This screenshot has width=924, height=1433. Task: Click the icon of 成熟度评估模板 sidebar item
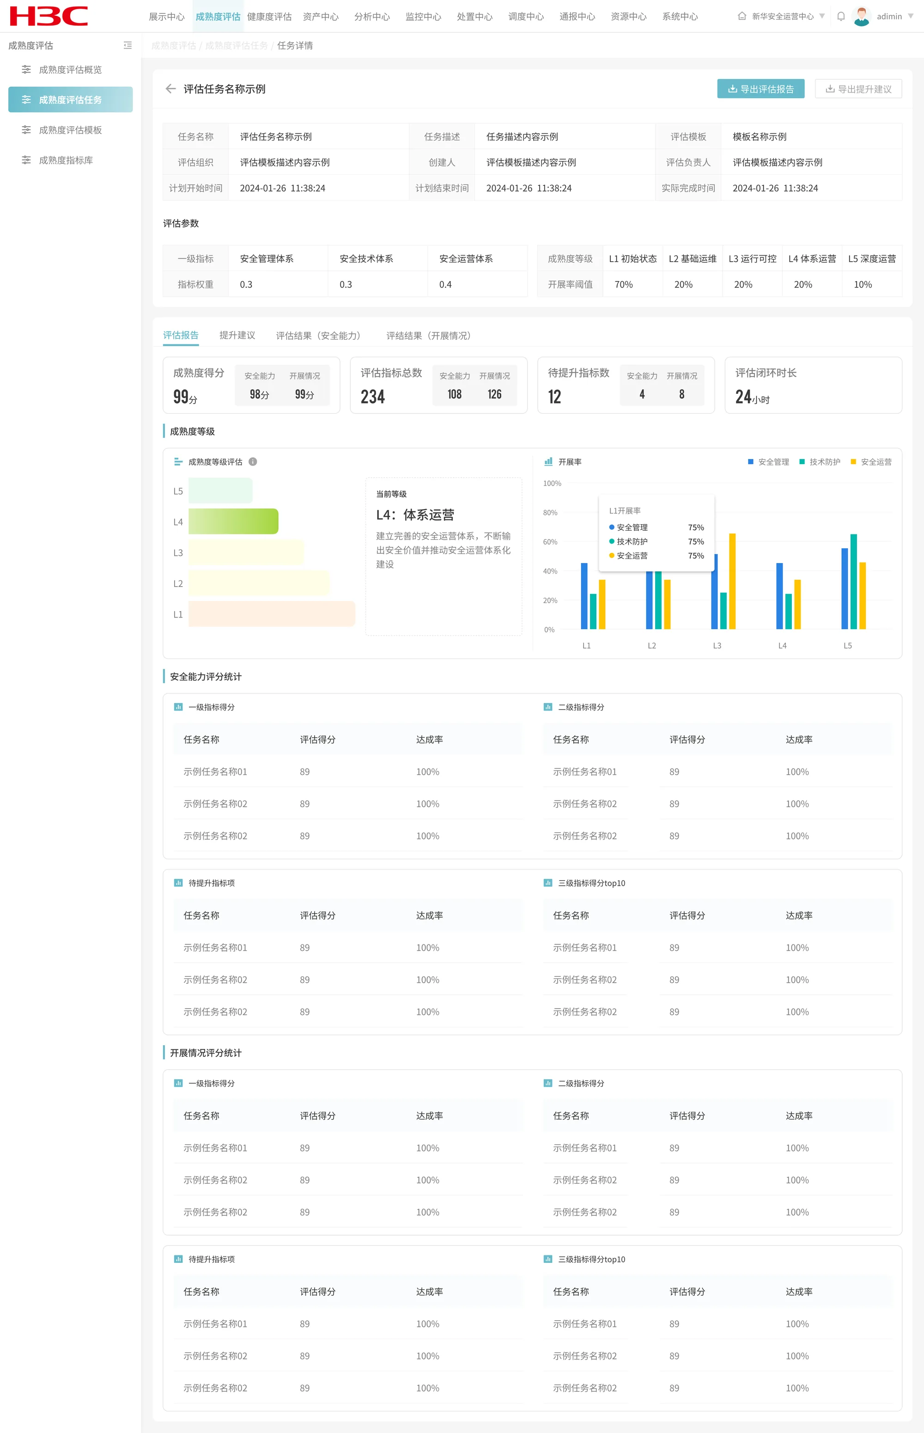coord(26,130)
